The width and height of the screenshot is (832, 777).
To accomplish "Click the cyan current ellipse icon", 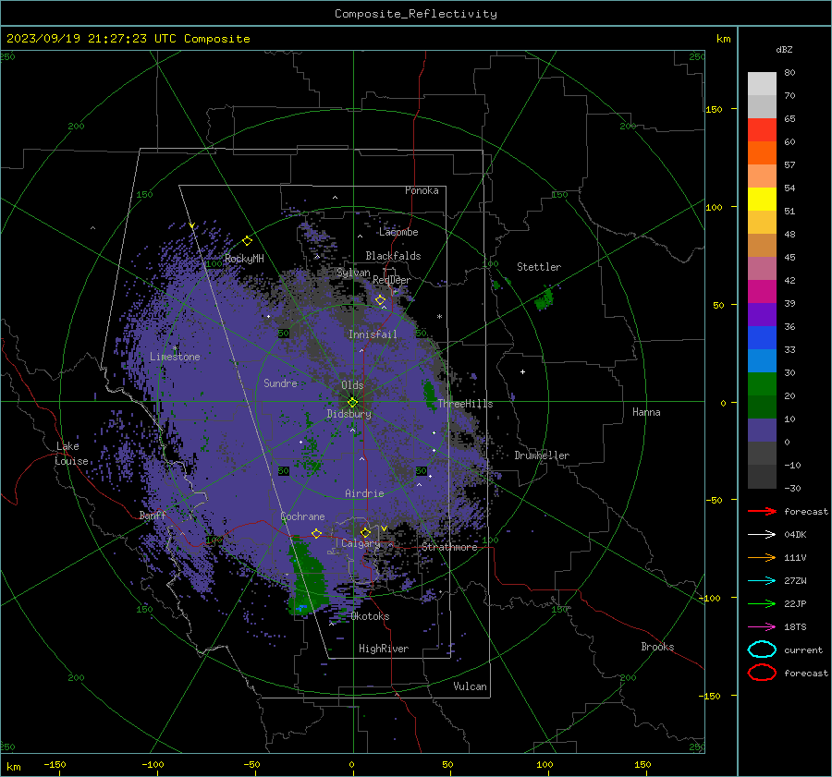I will pyautogui.click(x=762, y=650).
